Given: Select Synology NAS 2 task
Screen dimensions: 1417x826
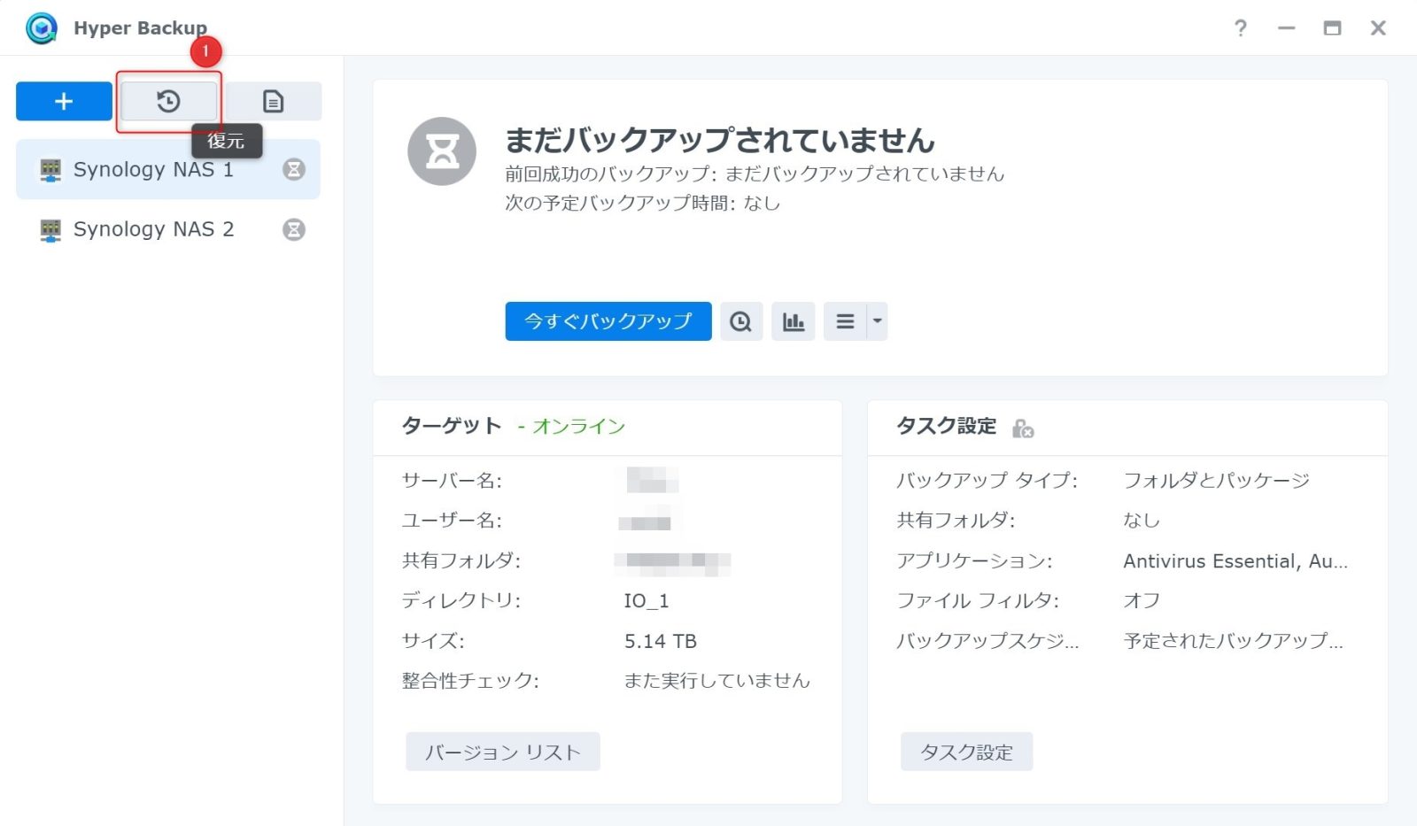Looking at the screenshot, I should click(x=153, y=229).
